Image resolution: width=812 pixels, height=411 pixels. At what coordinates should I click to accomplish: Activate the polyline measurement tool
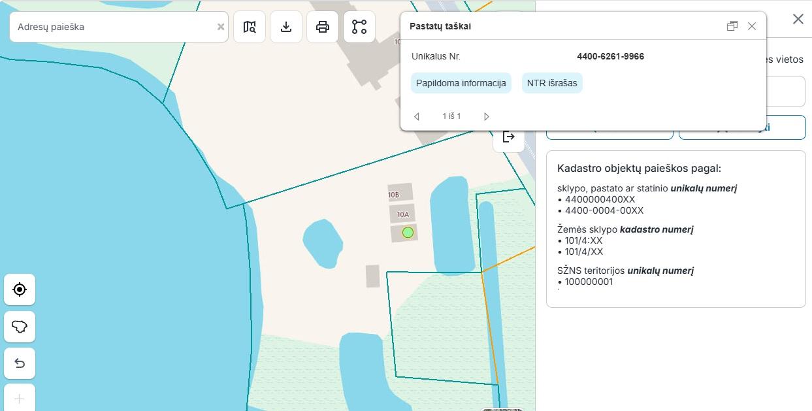(x=359, y=27)
